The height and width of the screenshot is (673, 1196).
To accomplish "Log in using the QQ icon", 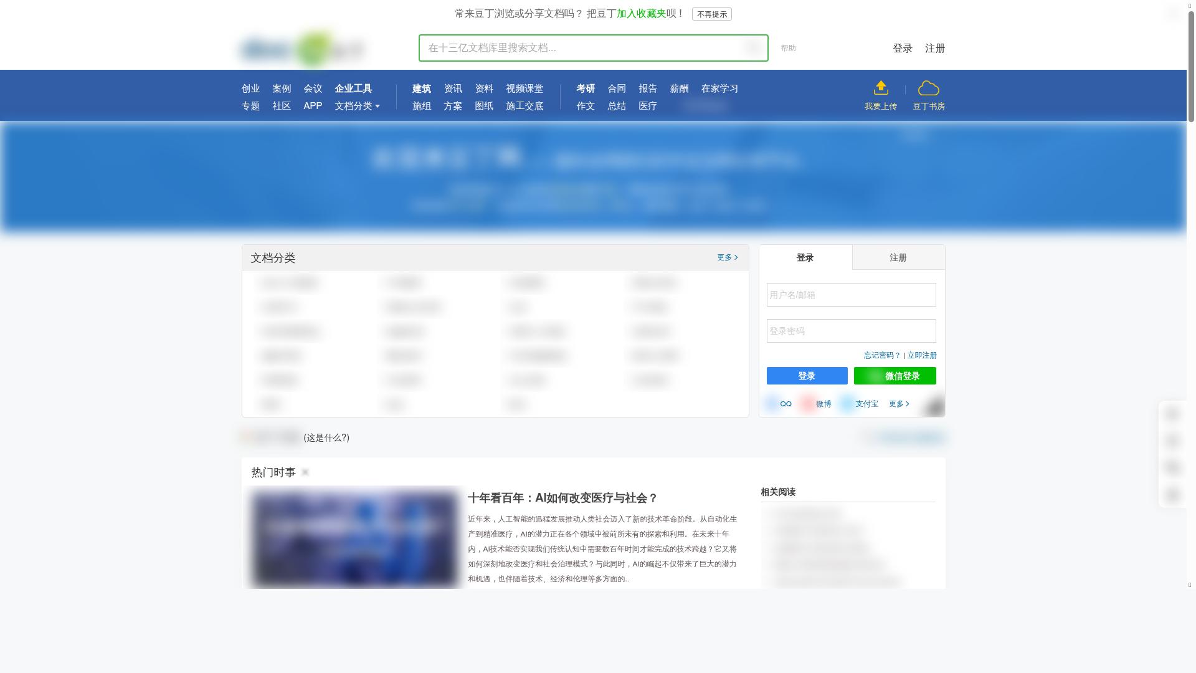I will click(x=779, y=404).
